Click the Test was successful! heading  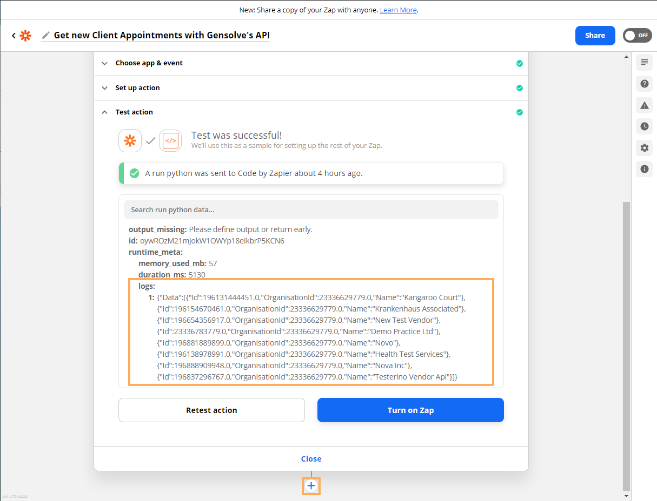tap(236, 136)
